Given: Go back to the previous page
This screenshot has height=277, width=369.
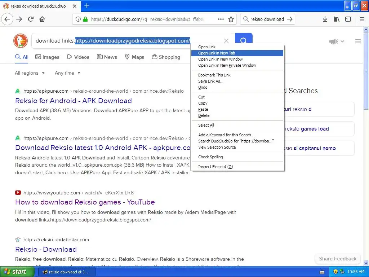Looking at the screenshot, I should 7,19.
